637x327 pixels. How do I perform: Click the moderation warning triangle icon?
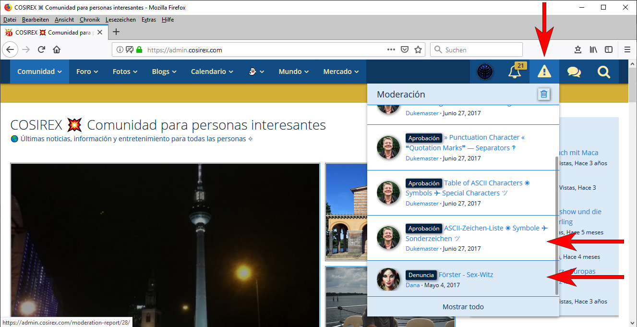pyautogui.click(x=544, y=72)
